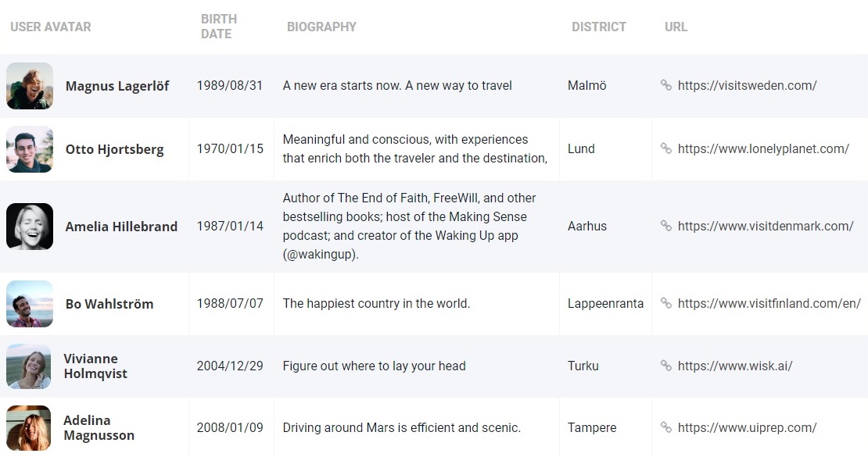Click link icon next to uiprep.com URL
Image resolution: width=868 pixels, height=457 pixels.
[x=666, y=427]
